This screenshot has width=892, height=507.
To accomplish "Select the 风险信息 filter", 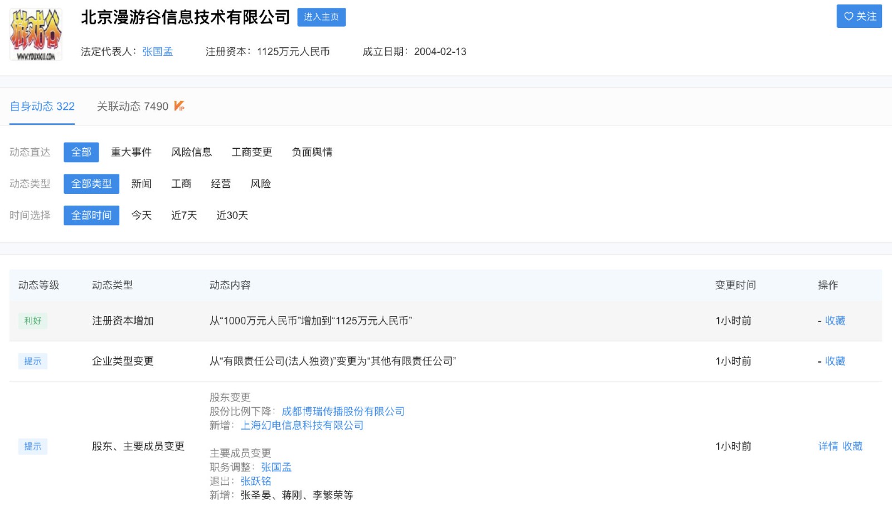I will tap(192, 152).
